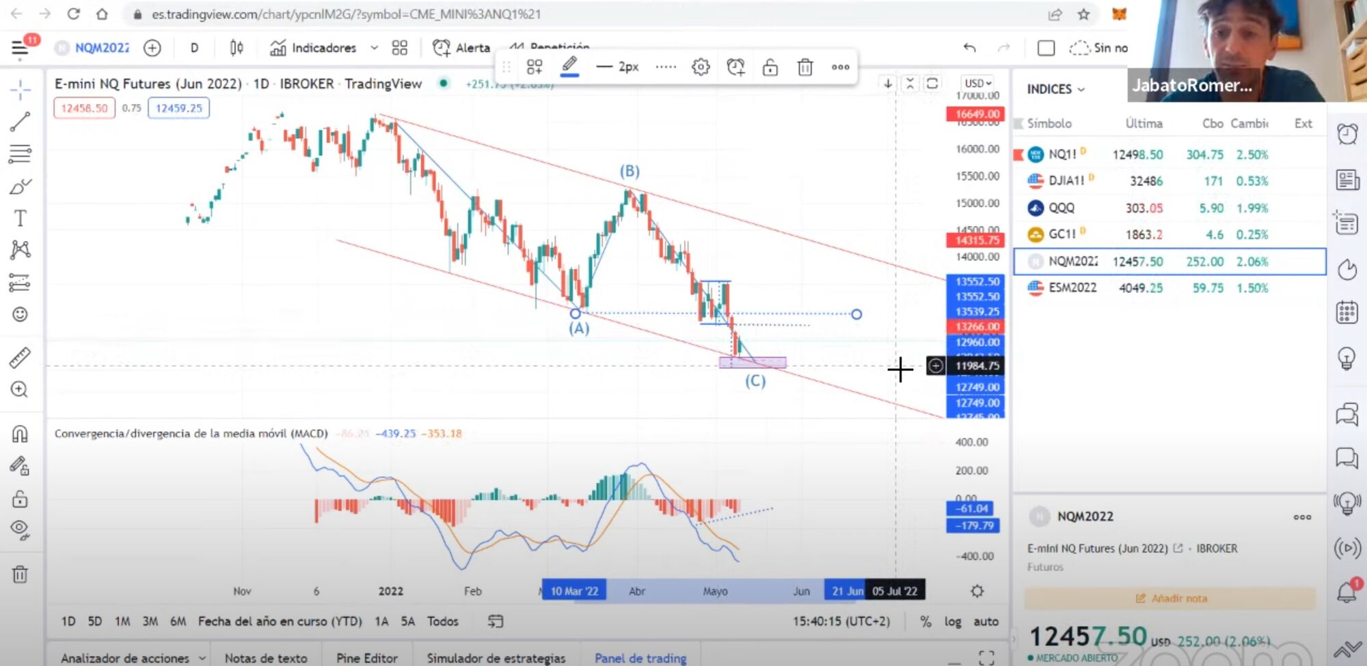The height and width of the screenshot is (666, 1367).
Task: Bookmark this page with the star icon
Action: point(1084,14)
